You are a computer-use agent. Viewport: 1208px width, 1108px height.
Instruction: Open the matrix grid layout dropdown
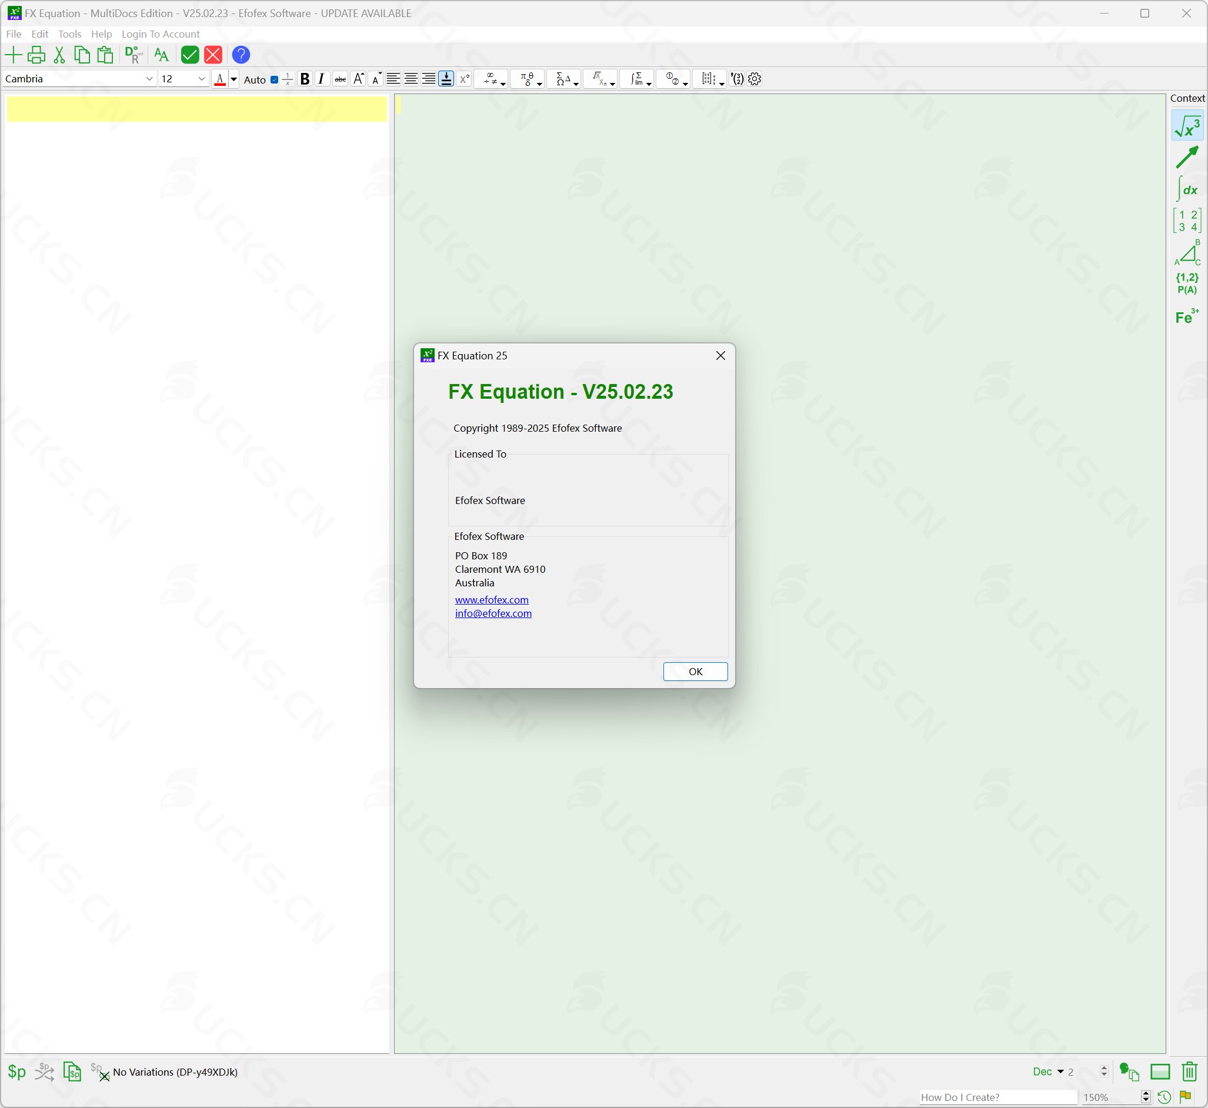[x=711, y=79]
